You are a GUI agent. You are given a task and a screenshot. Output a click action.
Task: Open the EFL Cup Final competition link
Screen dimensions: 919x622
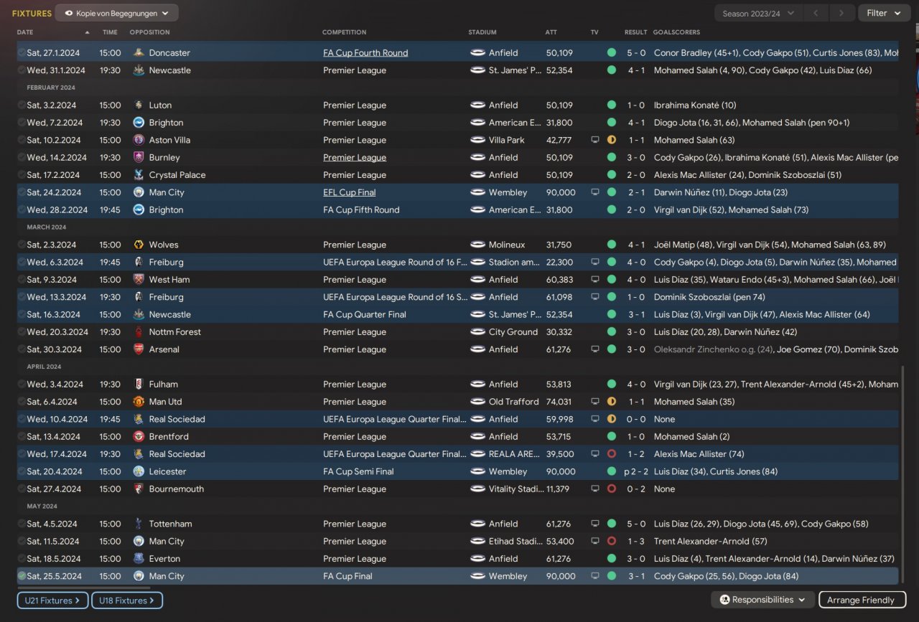[350, 192]
